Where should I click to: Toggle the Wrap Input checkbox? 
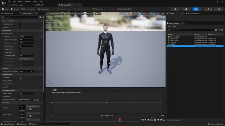coord(20,52)
